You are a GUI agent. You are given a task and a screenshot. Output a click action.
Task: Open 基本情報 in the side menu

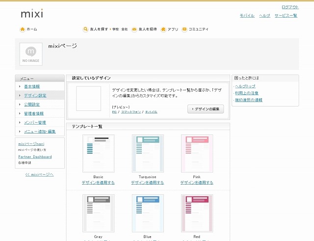32,86
